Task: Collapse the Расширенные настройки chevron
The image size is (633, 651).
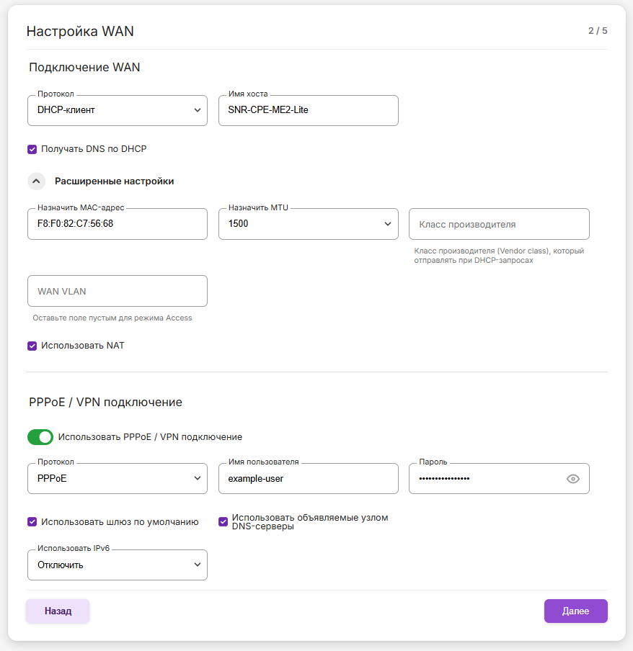Action: pos(36,181)
